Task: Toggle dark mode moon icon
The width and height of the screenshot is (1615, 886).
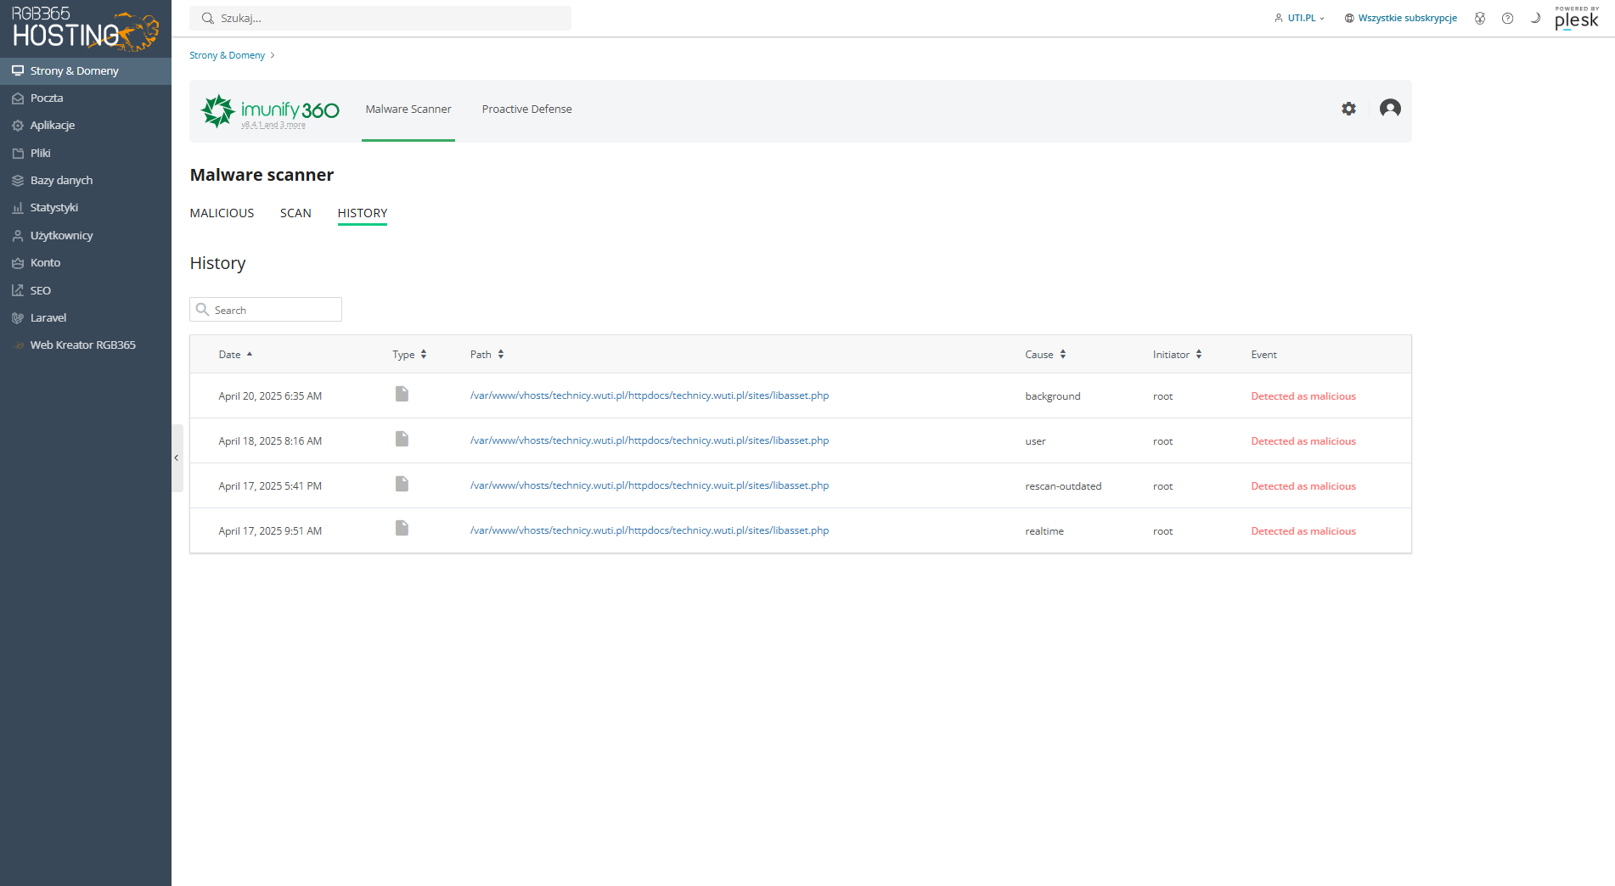Action: point(1535,18)
